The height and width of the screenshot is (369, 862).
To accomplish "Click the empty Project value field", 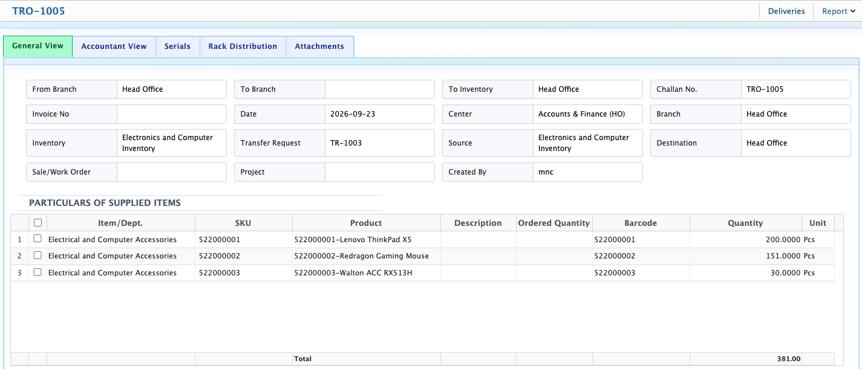I will pyautogui.click(x=380, y=172).
